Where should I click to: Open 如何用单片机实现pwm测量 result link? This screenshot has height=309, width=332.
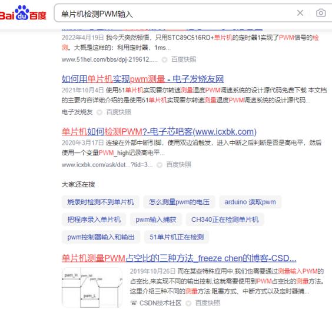[x=142, y=79]
